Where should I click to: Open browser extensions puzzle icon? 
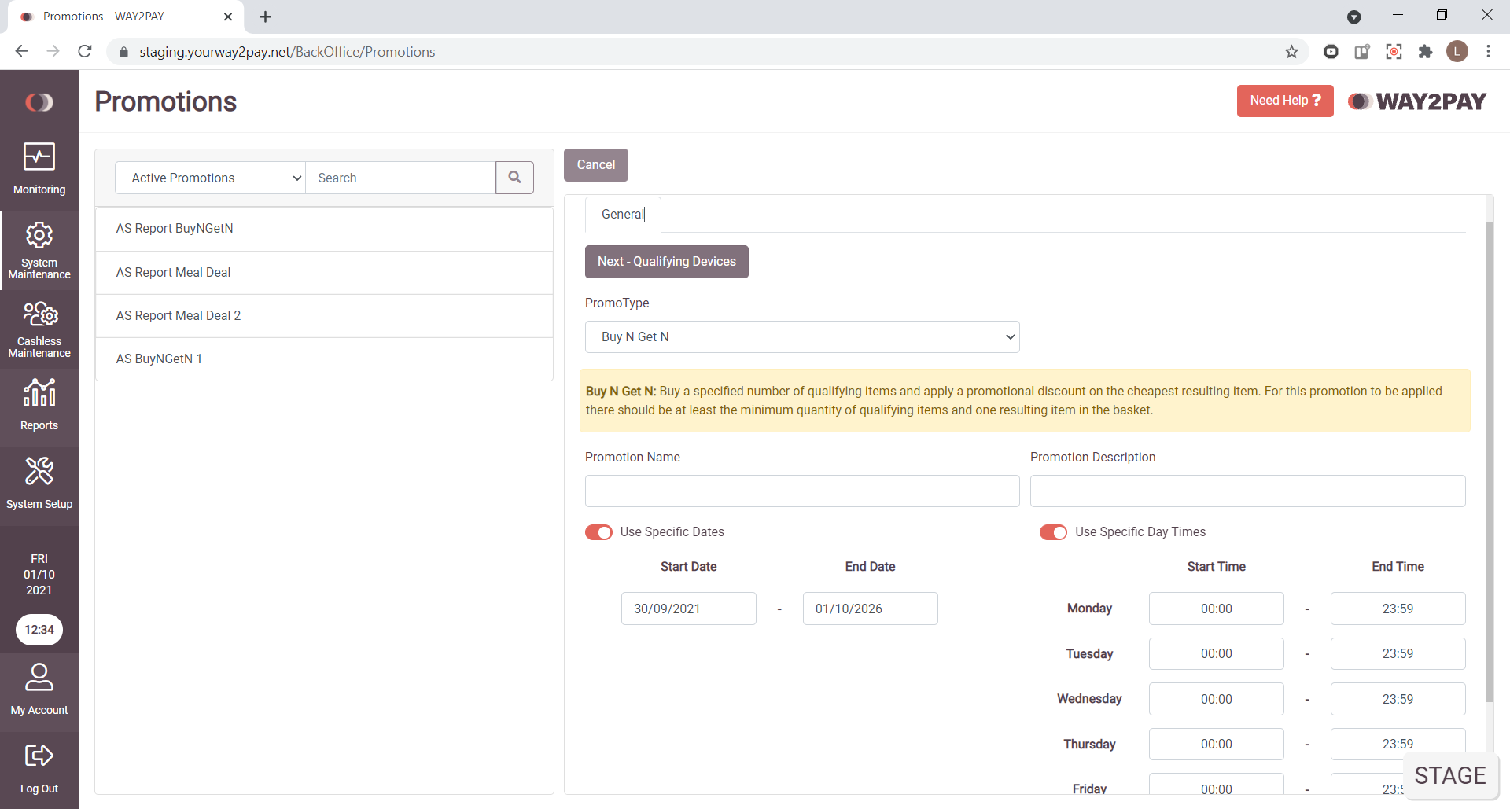1425,52
